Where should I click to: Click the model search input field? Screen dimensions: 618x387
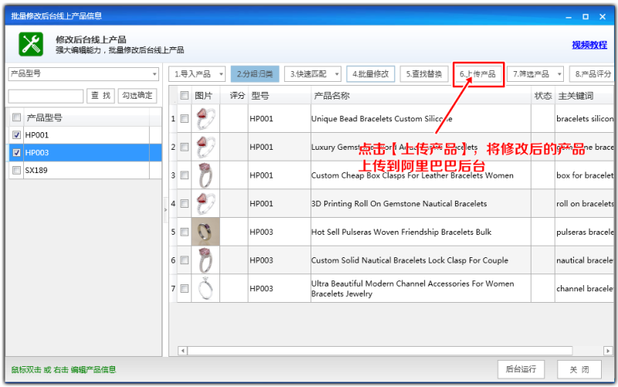pos(46,96)
